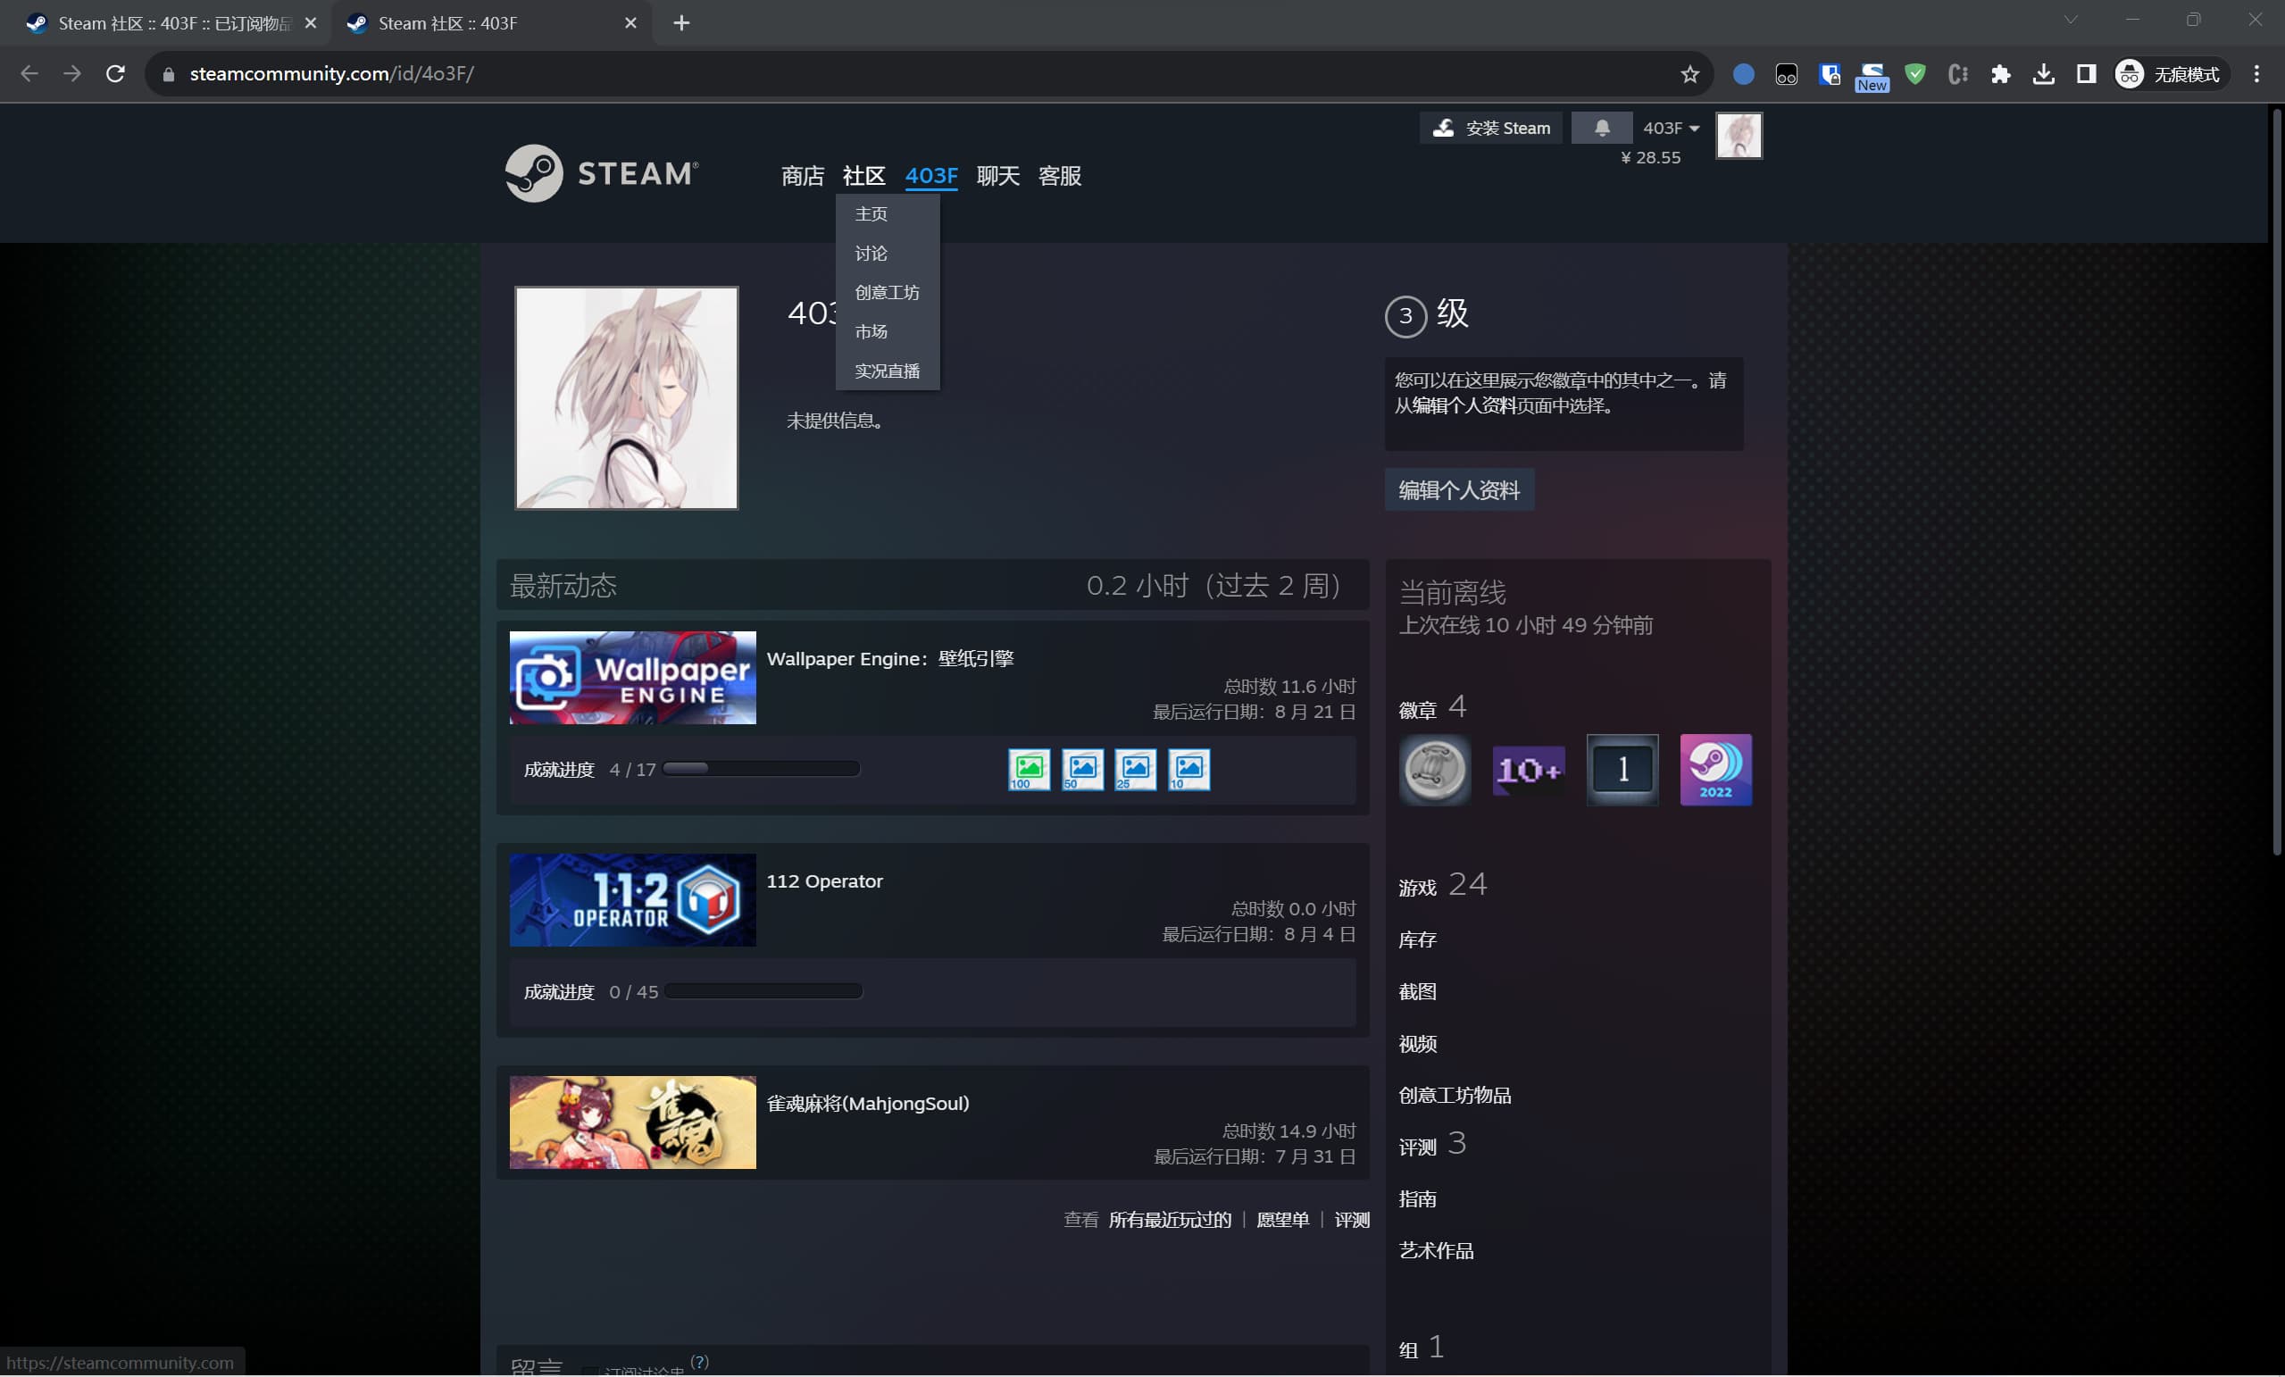Open the browser extensions puzzle icon
Screen dimensions: 2285x1377
pyautogui.click(x=2000, y=74)
